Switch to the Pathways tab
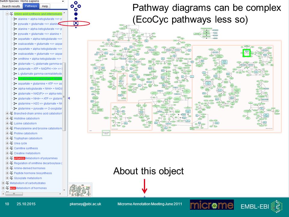 [x=31, y=6]
